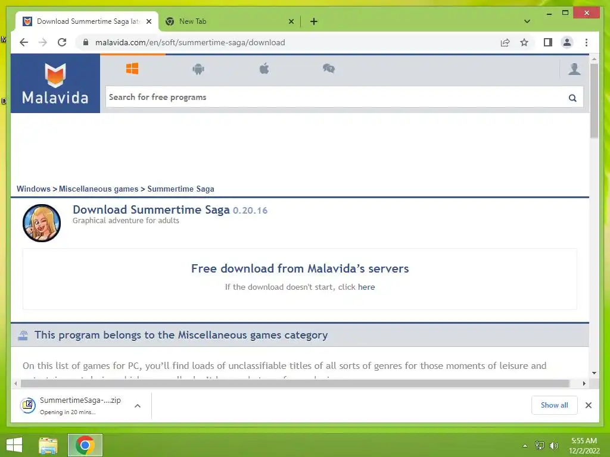Switch to the Download Summertime Saga tab

[x=87, y=21]
